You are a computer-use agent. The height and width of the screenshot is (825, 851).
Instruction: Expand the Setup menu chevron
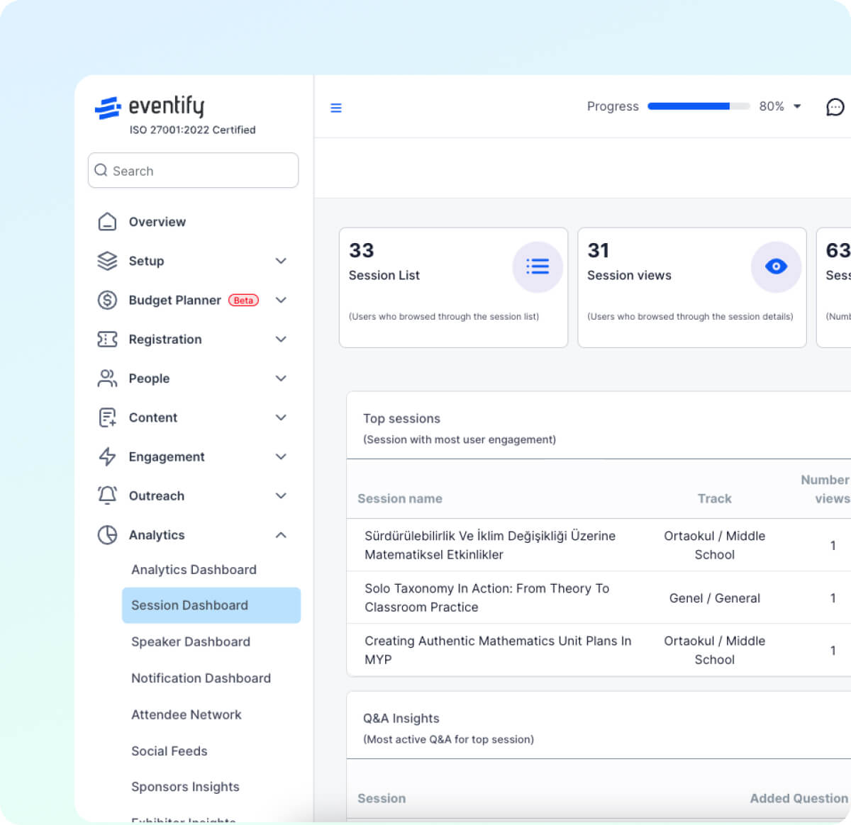[x=281, y=261]
